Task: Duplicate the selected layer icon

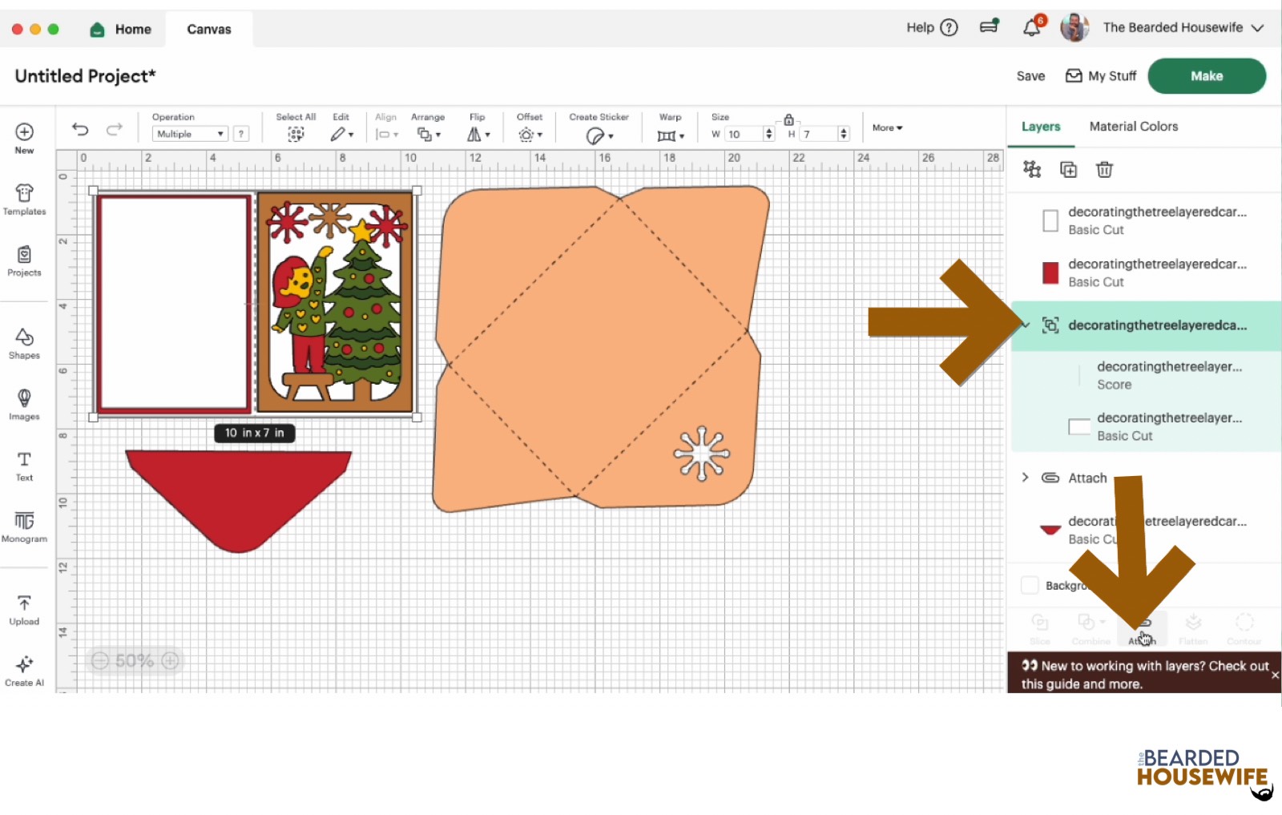Action: point(1068,169)
